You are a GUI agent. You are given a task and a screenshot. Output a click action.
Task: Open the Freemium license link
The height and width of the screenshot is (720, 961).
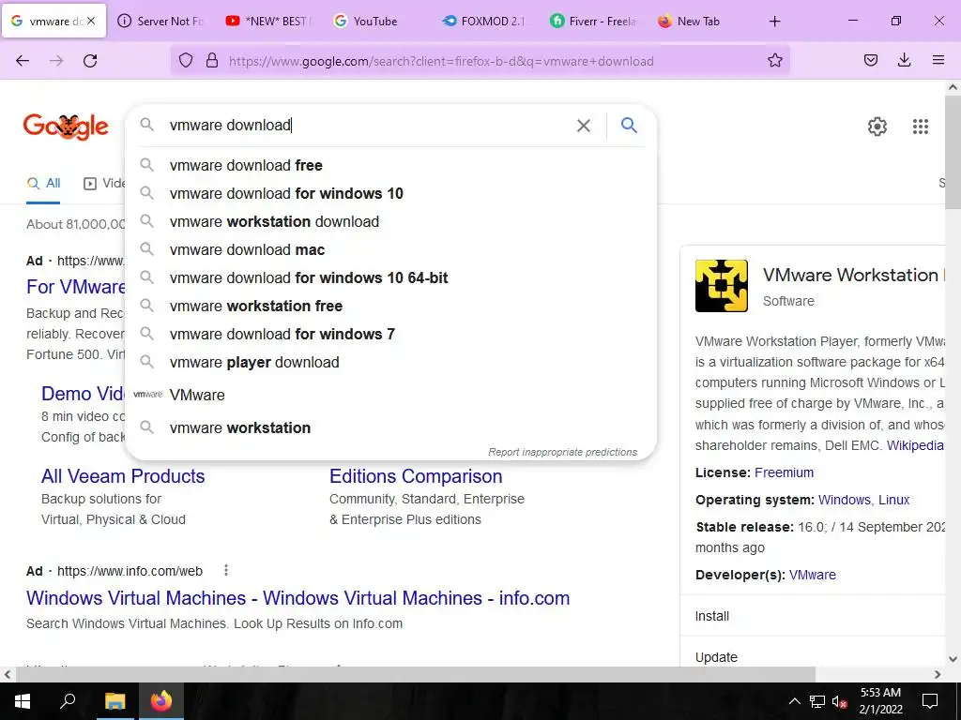click(x=784, y=472)
